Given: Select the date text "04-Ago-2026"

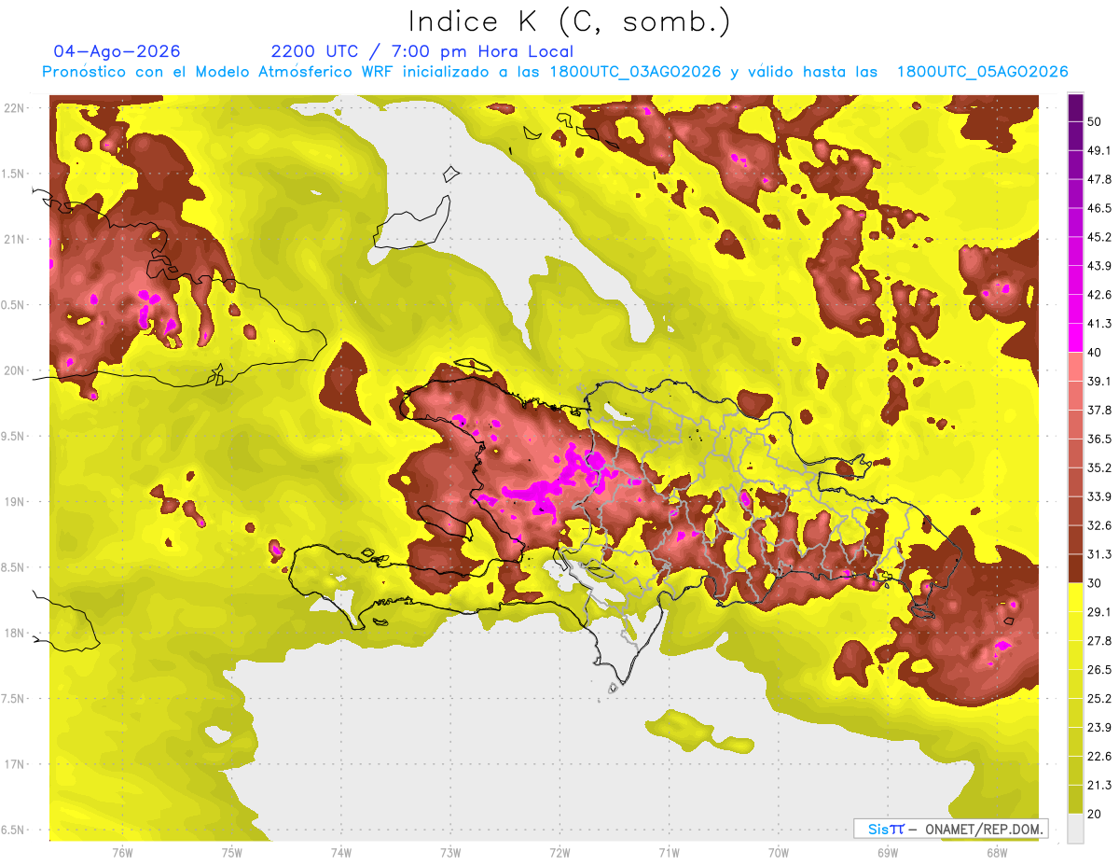Looking at the screenshot, I should point(117,51).
